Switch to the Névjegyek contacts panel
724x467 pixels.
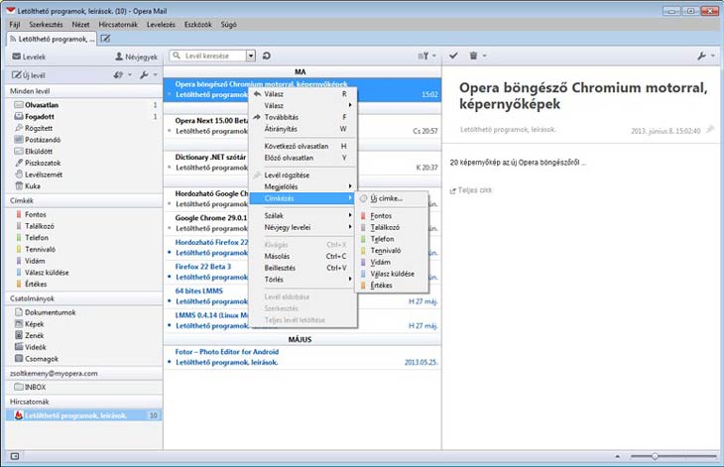pyautogui.click(x=138, y=57)
